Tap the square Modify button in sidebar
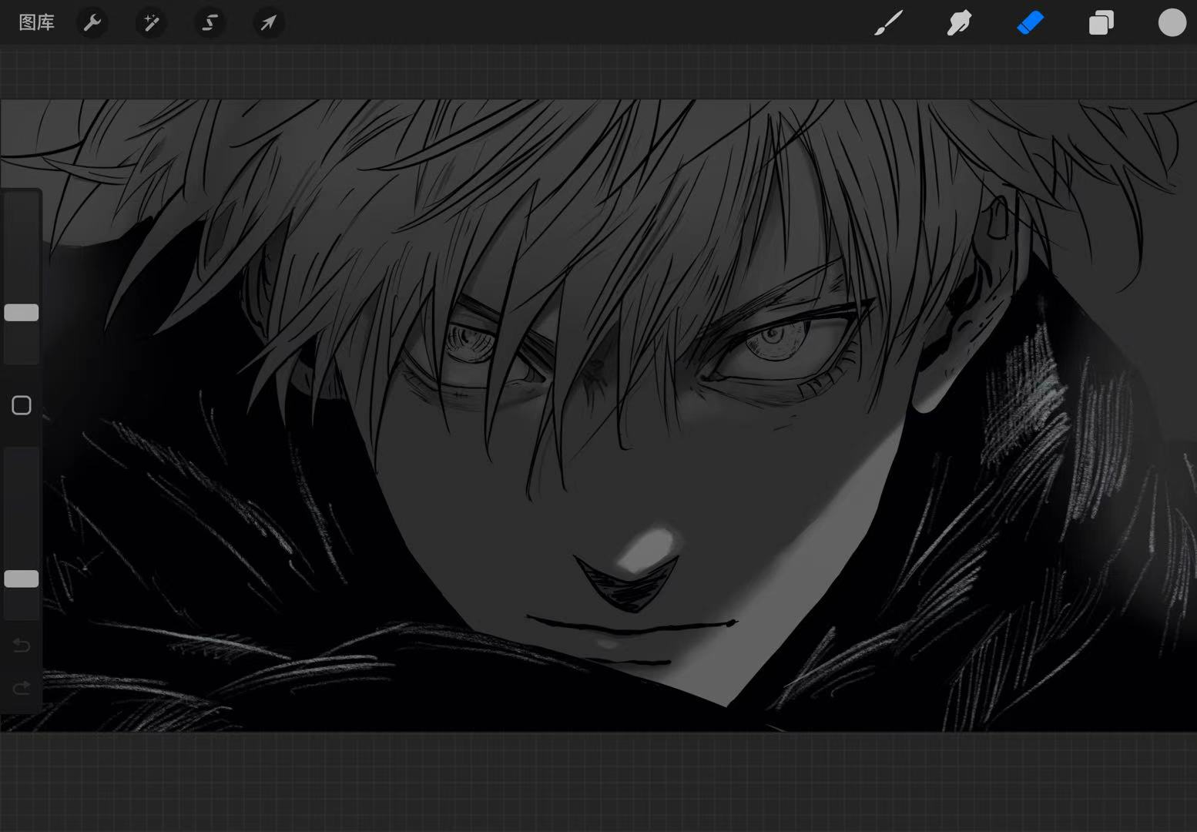 click(22, 405)
